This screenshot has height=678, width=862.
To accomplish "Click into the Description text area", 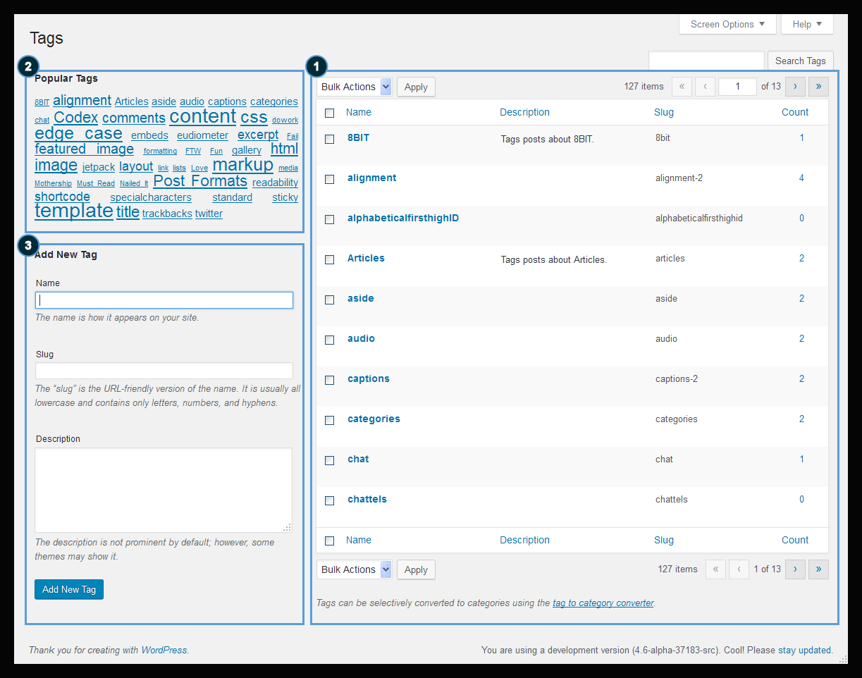I will [x=164, y=490].
